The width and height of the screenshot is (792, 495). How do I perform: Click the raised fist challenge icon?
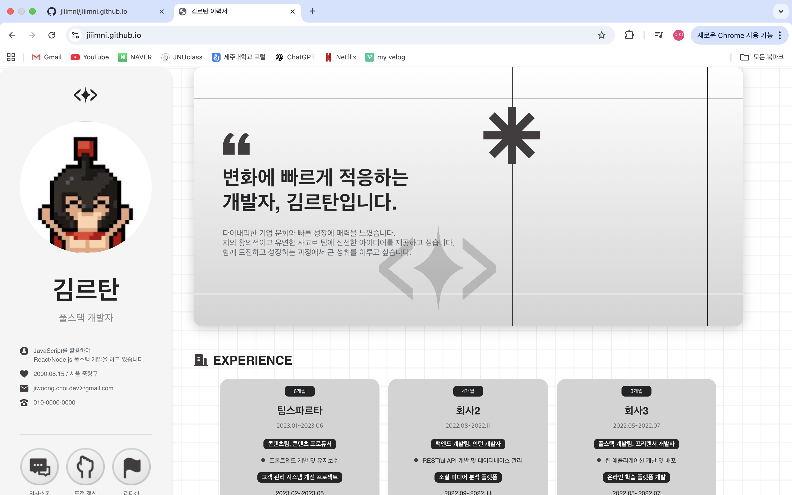pos(86,466)
